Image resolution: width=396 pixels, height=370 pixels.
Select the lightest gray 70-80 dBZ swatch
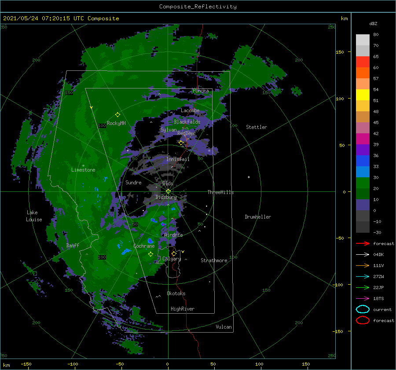363,40
